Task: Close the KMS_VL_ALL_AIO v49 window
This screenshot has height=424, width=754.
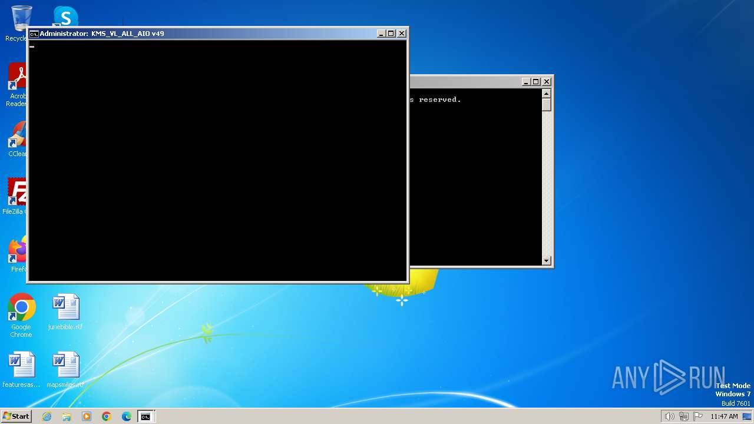Action: click(402, 34)
